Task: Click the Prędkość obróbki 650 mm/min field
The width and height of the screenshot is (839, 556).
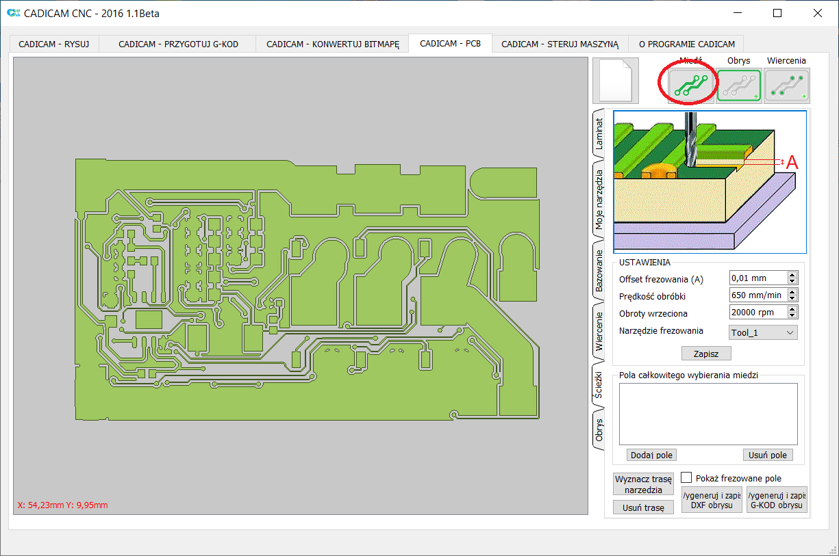Action: 759,295
